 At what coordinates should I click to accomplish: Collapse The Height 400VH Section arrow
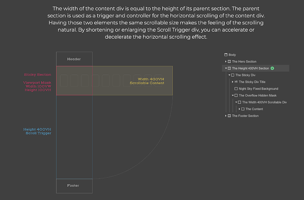[226, 68]
